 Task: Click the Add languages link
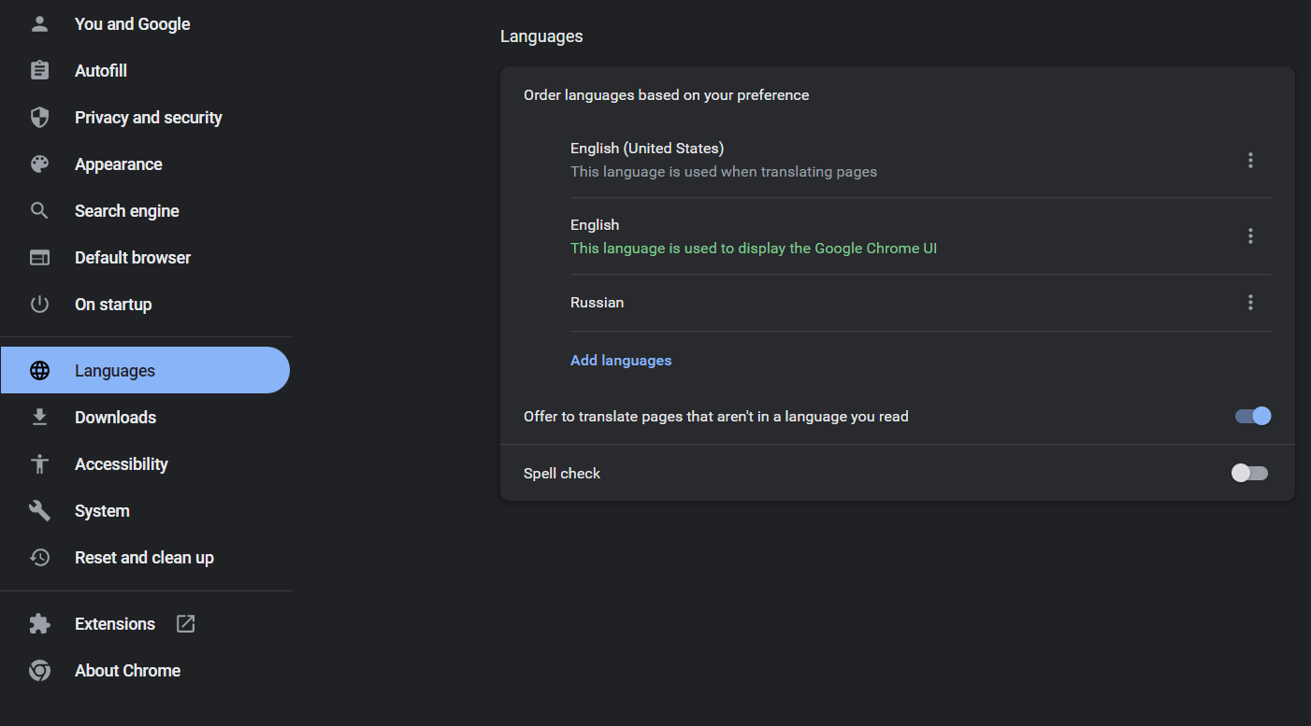pos(621,360)
